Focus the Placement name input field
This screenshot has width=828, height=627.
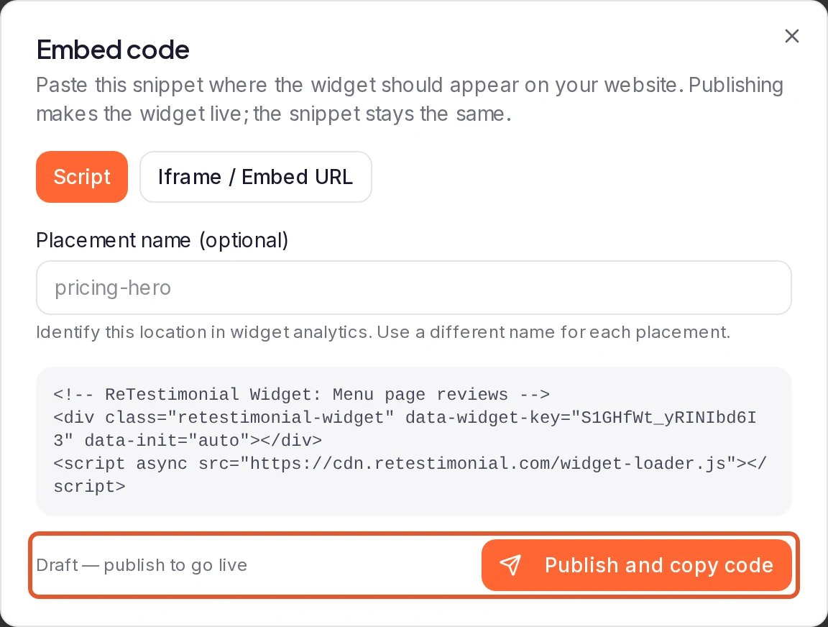(x=413, y=288)
